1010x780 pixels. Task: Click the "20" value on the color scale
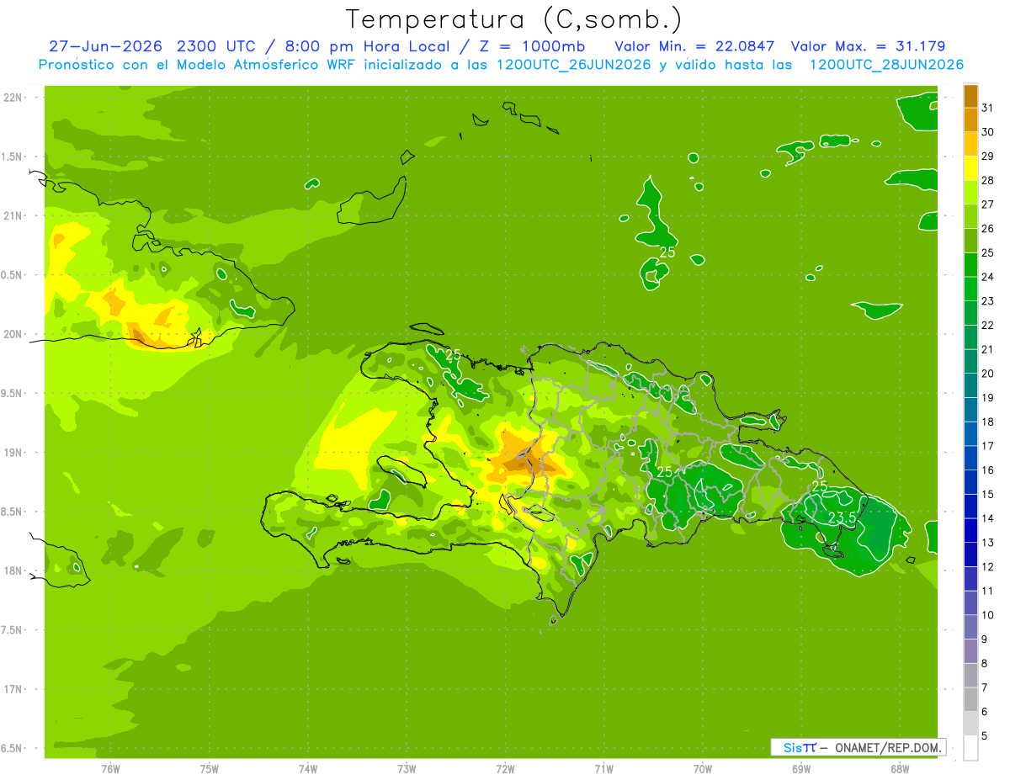988,374
